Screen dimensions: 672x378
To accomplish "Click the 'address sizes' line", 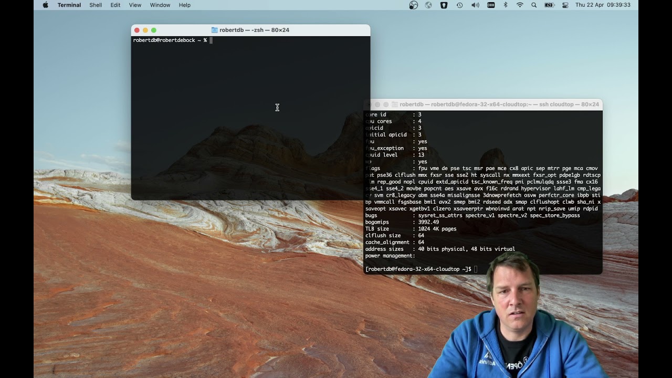I will click(440, 249).
